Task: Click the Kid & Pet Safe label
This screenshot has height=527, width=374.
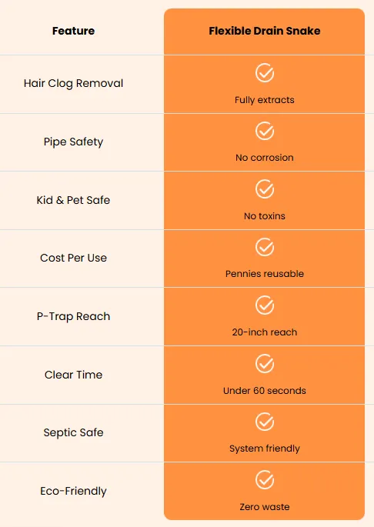Action: coord(73,200)
